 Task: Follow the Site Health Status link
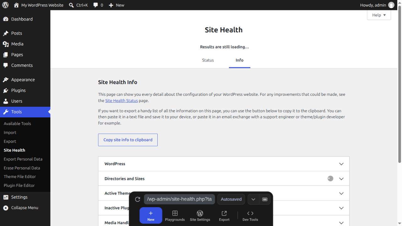click(x=122, y=100)
